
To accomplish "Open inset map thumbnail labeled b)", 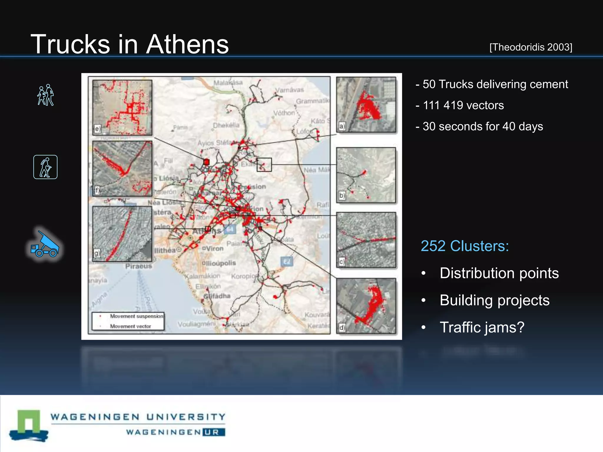I will coord(366,175).
